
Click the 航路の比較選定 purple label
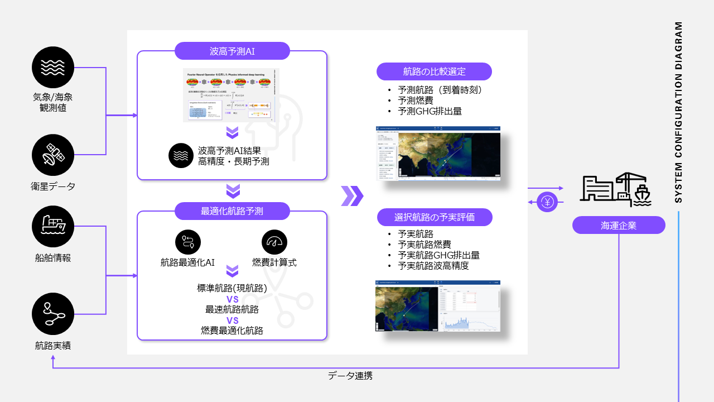[x=434, y=71]
